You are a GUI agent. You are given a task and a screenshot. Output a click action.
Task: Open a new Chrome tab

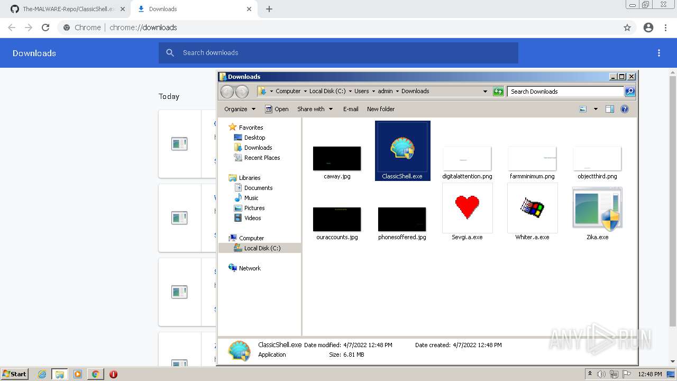(x=269, y=9)
